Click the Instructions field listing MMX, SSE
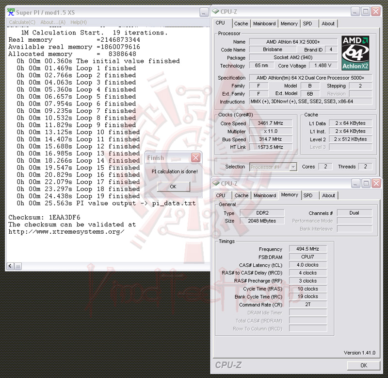The height and width of the screenshot is (378, 388). click(310, 101)
